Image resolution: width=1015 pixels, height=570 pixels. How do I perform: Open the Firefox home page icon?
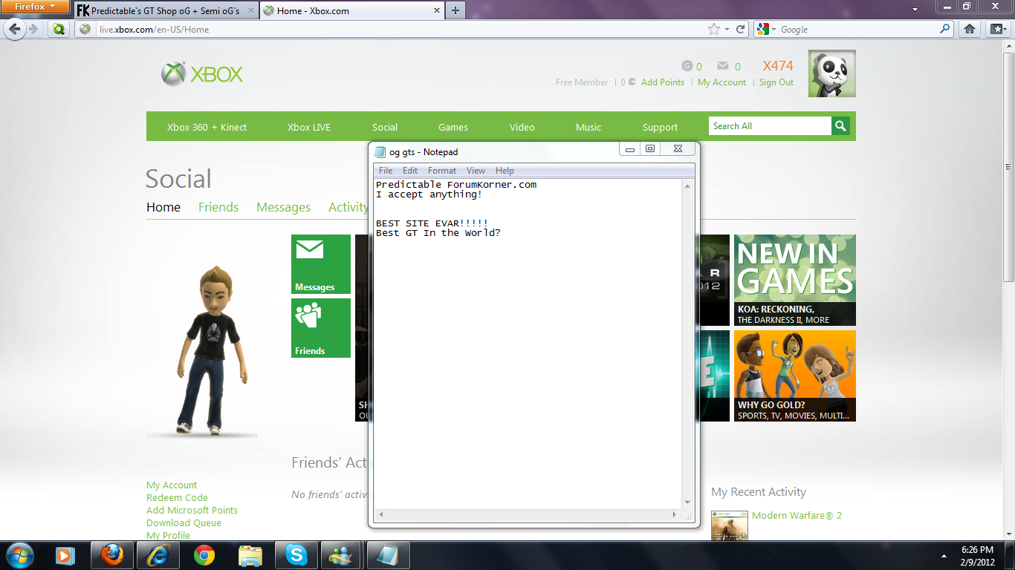click(x=969, y=29)
